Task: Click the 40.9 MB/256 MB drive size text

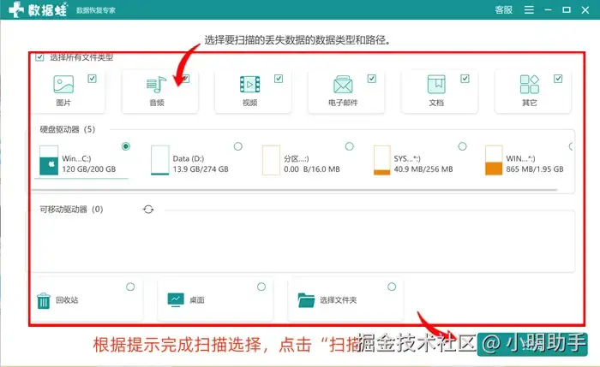Action: point(423,169)
